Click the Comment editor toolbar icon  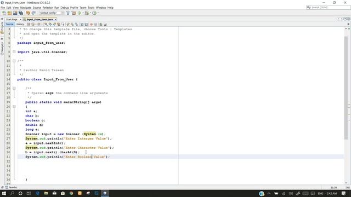pyautogui.click(x=101, y=24)
